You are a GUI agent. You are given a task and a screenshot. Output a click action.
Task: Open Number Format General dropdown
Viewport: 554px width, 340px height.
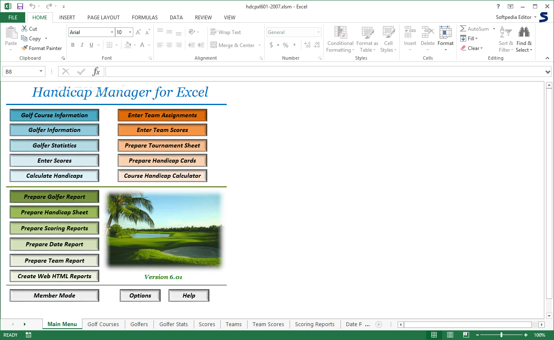click(318, 32)
